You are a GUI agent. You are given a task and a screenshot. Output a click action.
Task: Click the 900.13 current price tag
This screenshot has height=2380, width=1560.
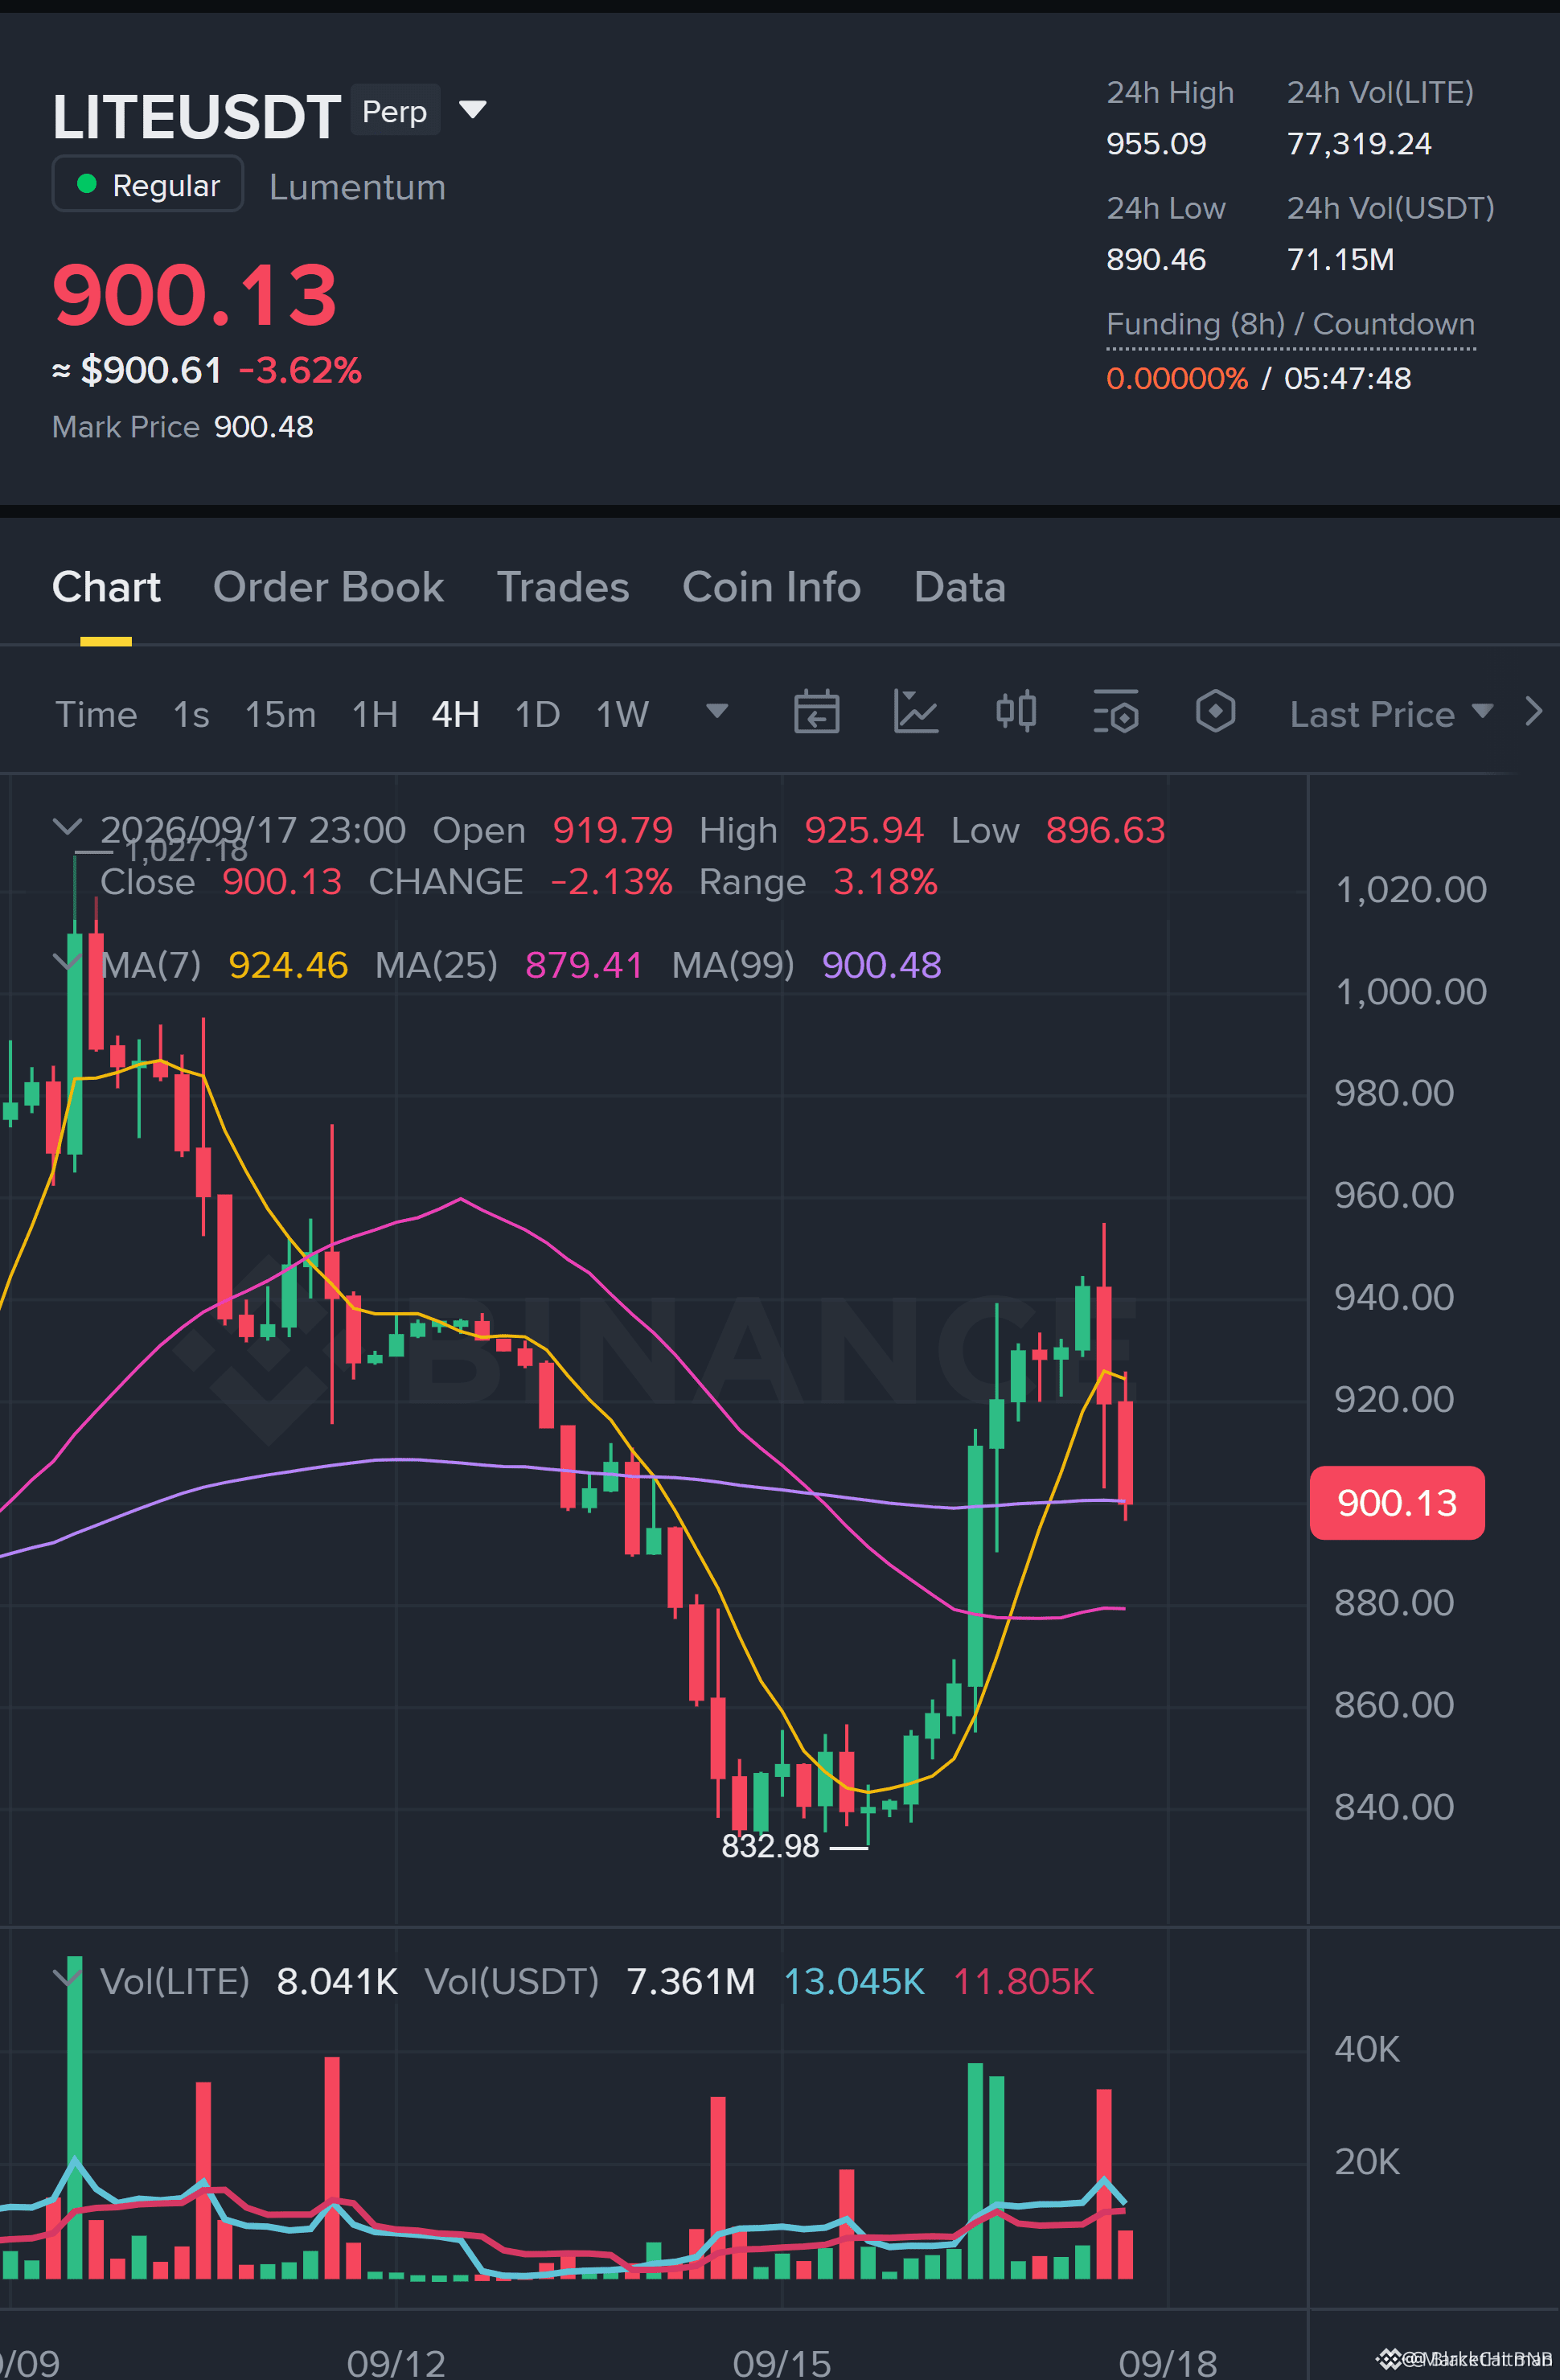coord(1397,1503)
